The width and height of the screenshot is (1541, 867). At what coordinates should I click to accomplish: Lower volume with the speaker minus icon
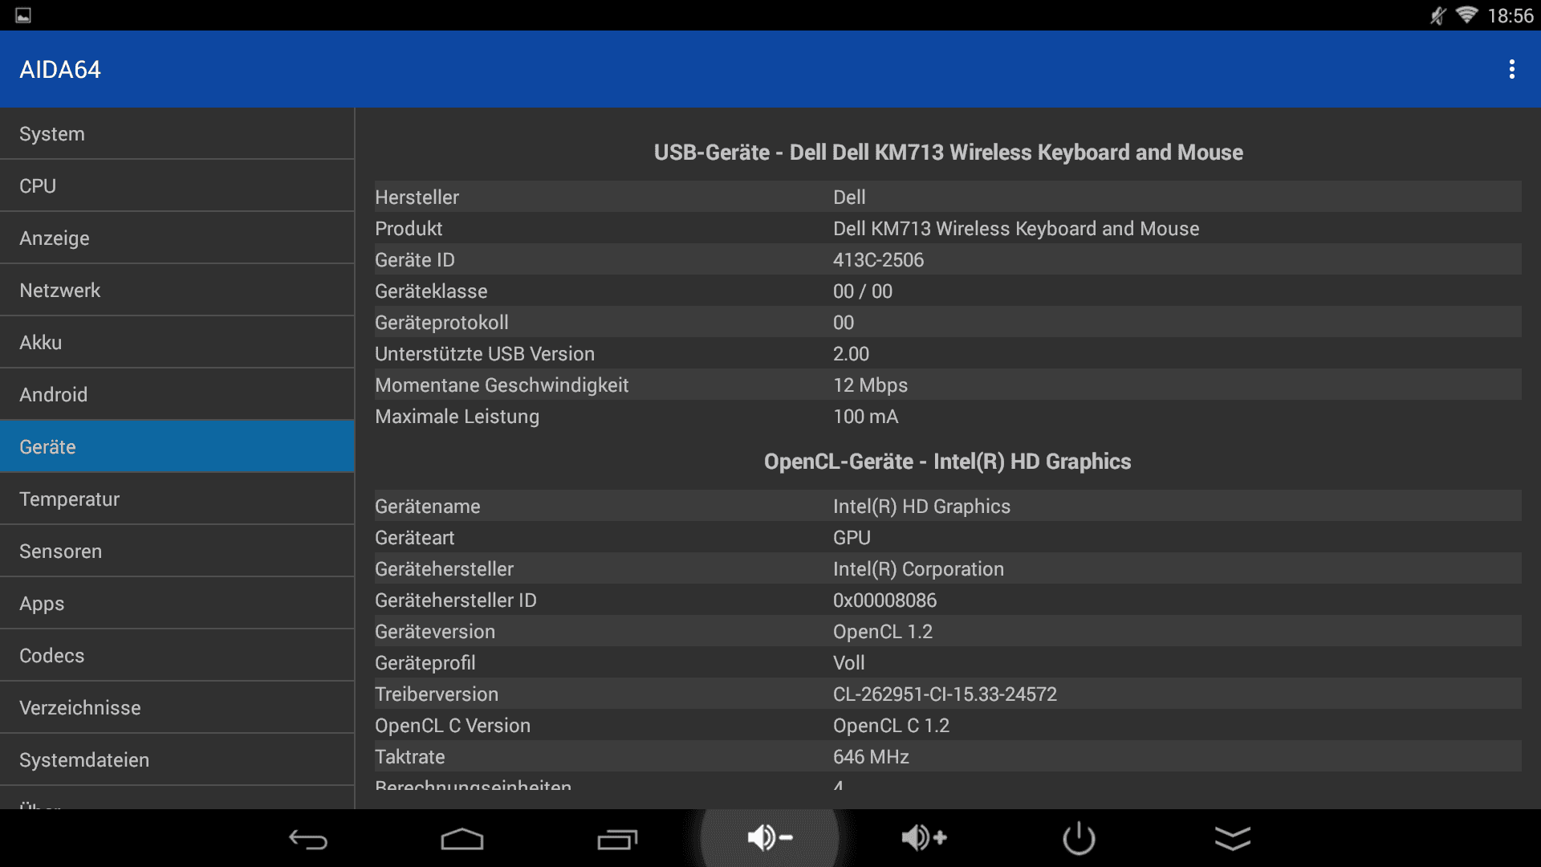point(770,838)
